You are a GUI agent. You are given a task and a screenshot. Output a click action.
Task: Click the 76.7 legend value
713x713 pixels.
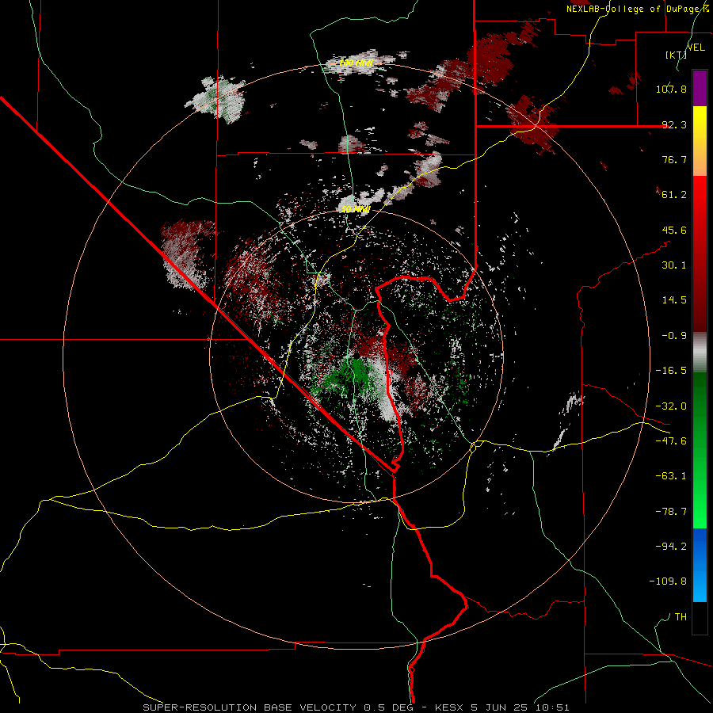click(674, 159)
